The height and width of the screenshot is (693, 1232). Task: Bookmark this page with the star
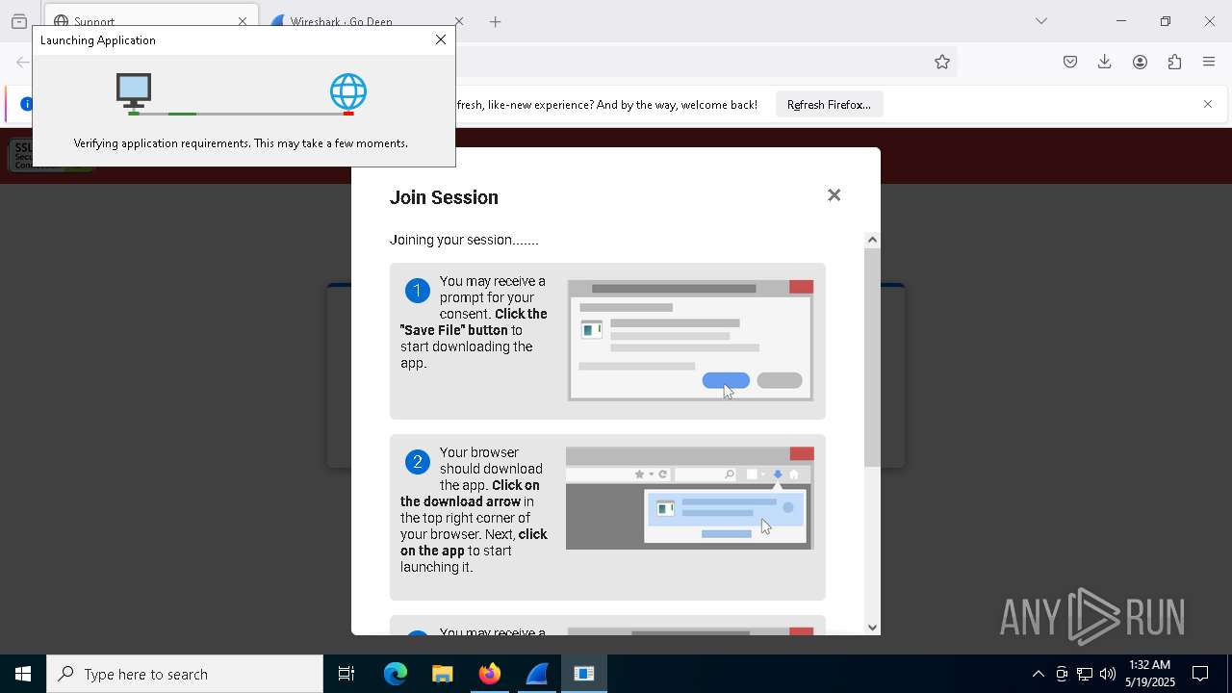pyautogui.click(x=942, y=62)
